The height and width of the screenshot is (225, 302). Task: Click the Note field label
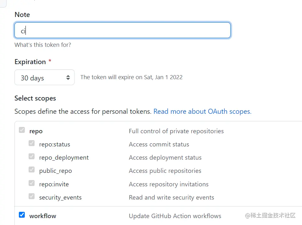coord(22,15)
